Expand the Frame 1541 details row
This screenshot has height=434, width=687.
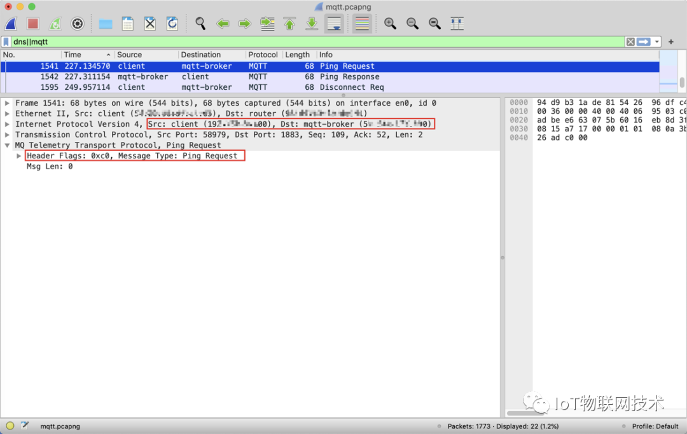(7, 103)
